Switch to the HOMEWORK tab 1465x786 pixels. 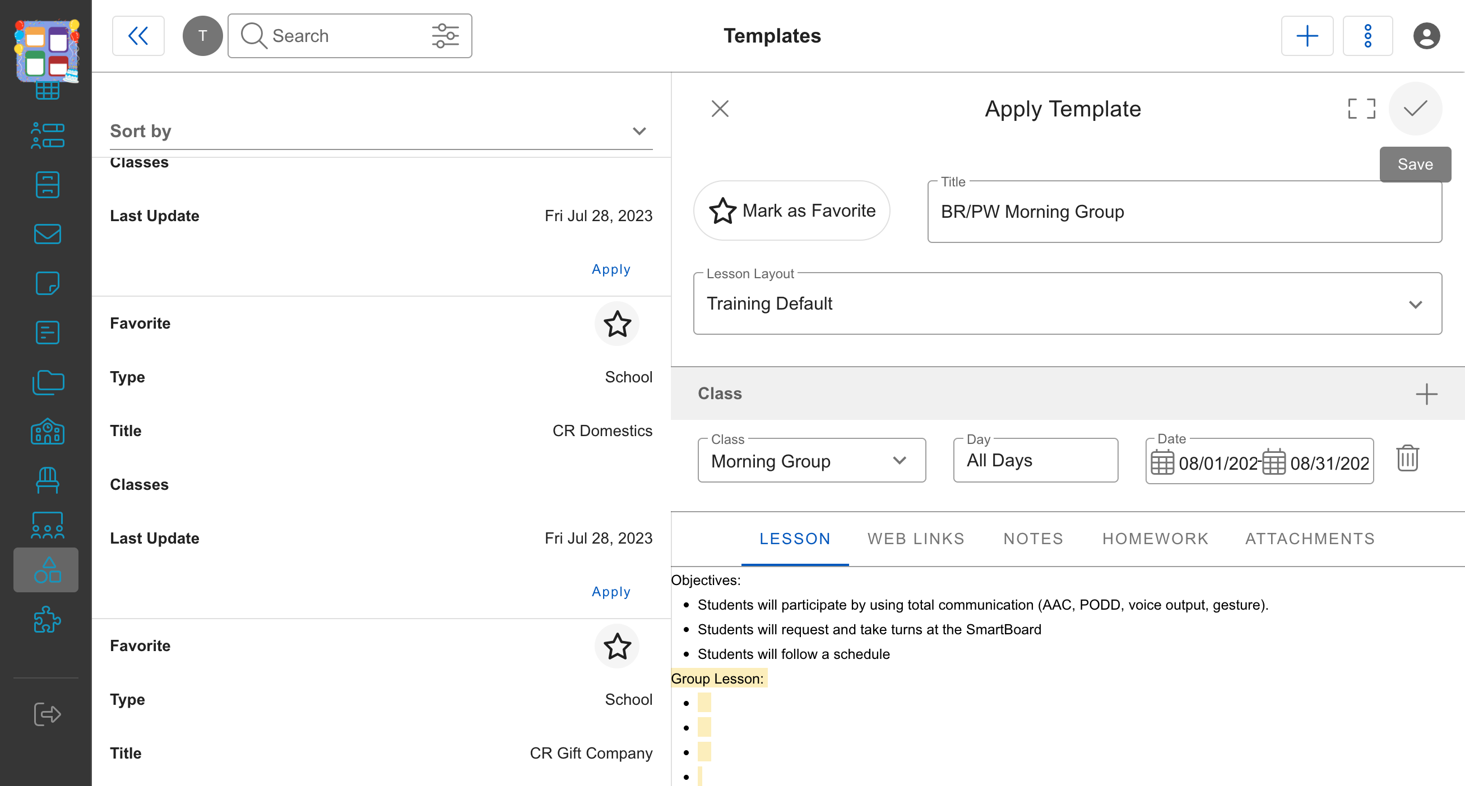1156,539
